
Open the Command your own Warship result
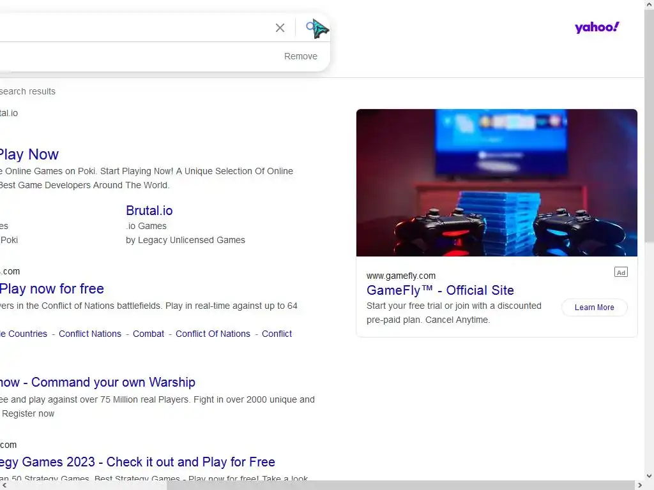[x=98, y=383]
